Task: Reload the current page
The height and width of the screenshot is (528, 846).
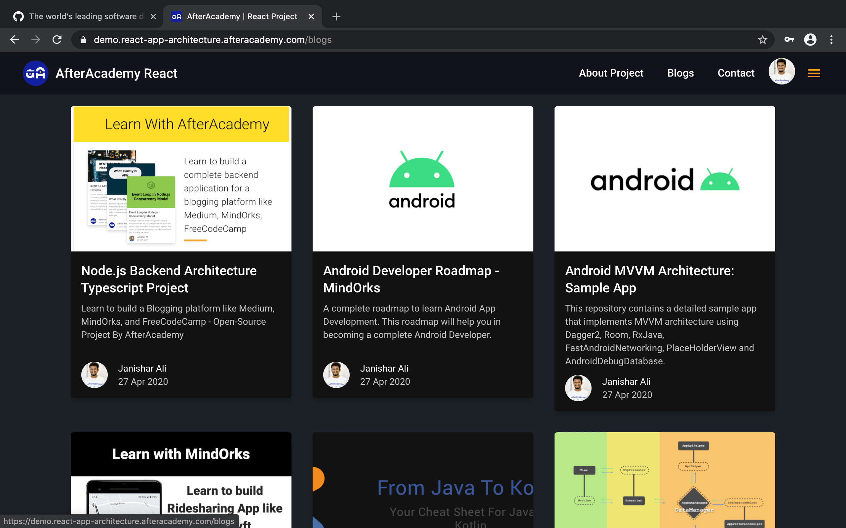Action: tap(57, 40)
